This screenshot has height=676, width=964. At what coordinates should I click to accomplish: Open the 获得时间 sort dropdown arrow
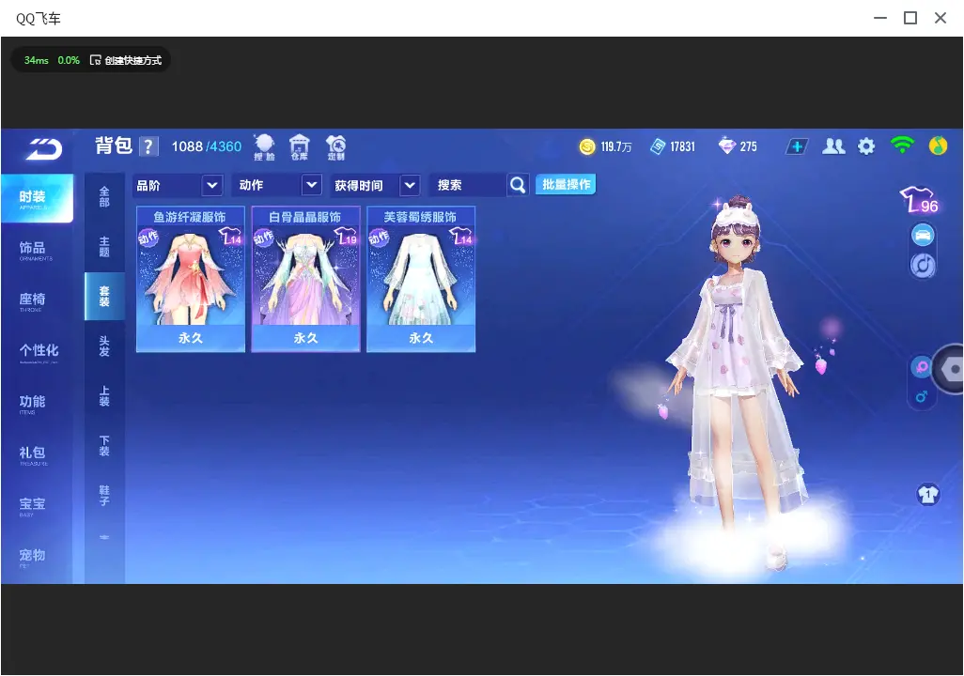410,184
